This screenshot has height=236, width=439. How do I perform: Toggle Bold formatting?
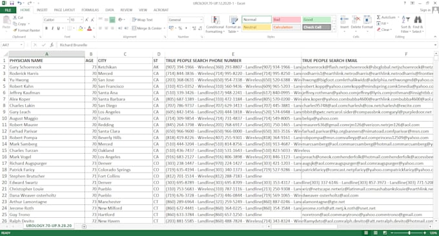46,28
